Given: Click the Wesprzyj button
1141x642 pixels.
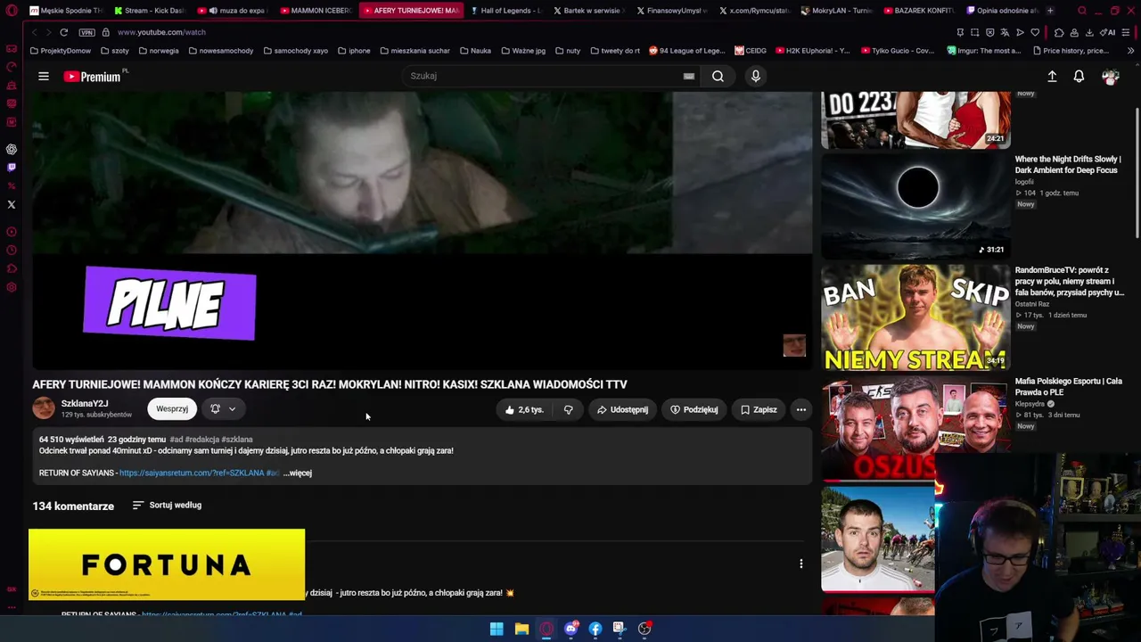Looking at the screenshot, I should pos(172,409).
